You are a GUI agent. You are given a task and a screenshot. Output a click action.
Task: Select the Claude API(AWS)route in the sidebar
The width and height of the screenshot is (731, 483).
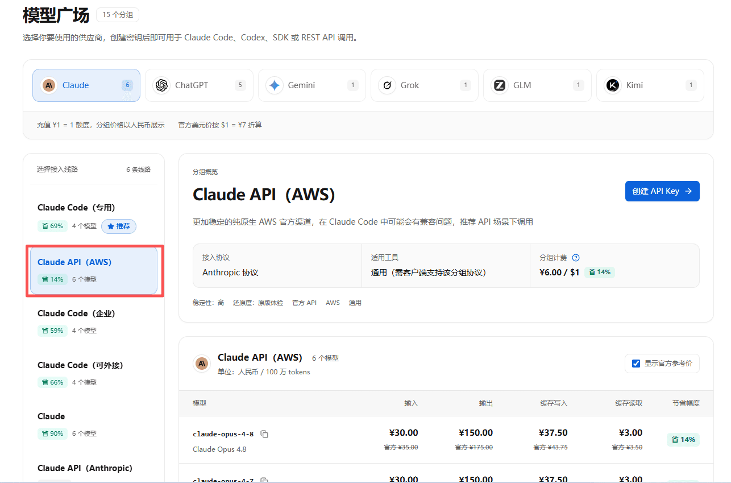coord(94,270)
